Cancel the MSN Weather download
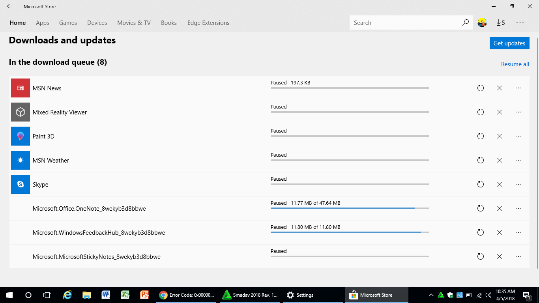Viewport: 539px width, 303px height. [x=499, y=160]
